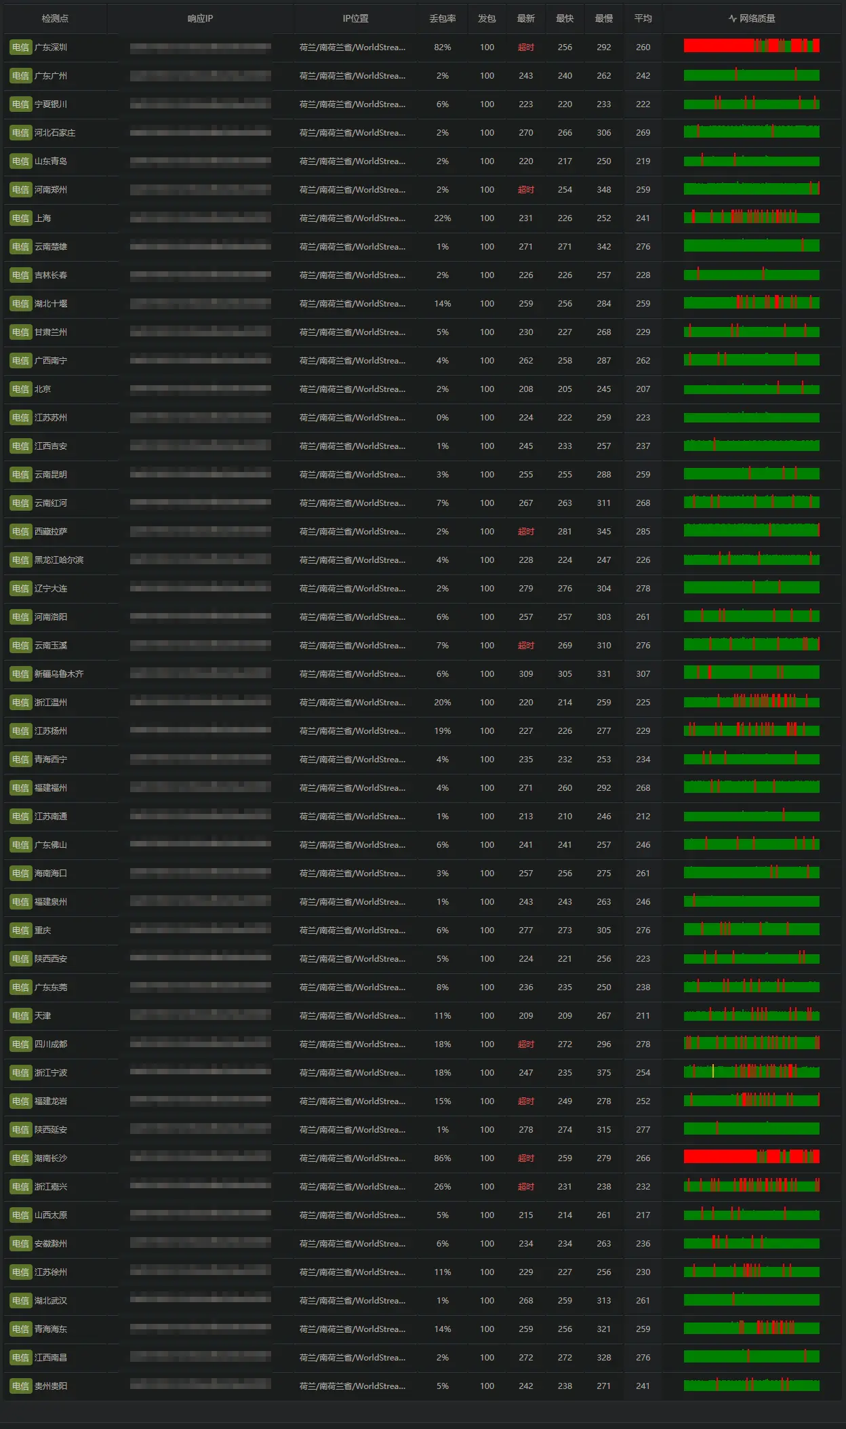Click the 检测点 column header
Image resolution: width=846 pixels, height=1429 pixels.
click(55, 18)
